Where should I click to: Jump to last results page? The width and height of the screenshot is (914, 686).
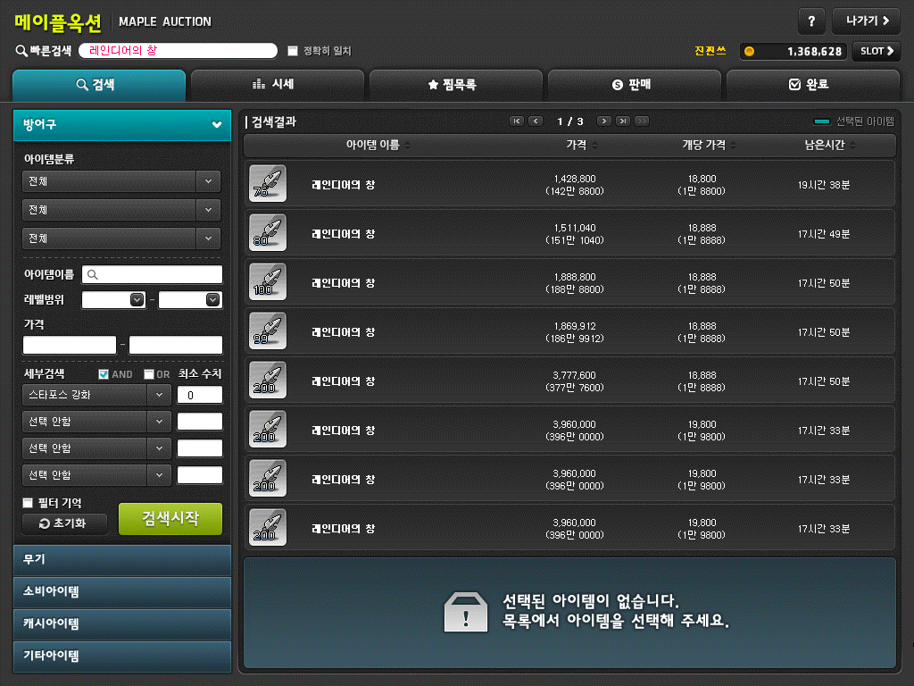click(x=623, y=121)
